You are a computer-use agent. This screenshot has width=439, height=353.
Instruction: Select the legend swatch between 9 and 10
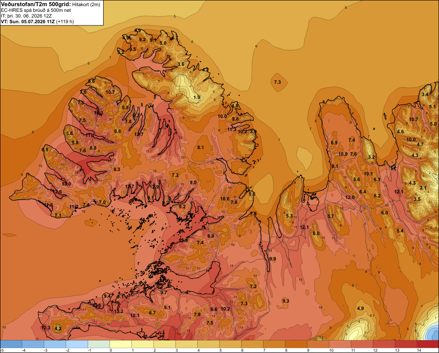tap(318, 344)
